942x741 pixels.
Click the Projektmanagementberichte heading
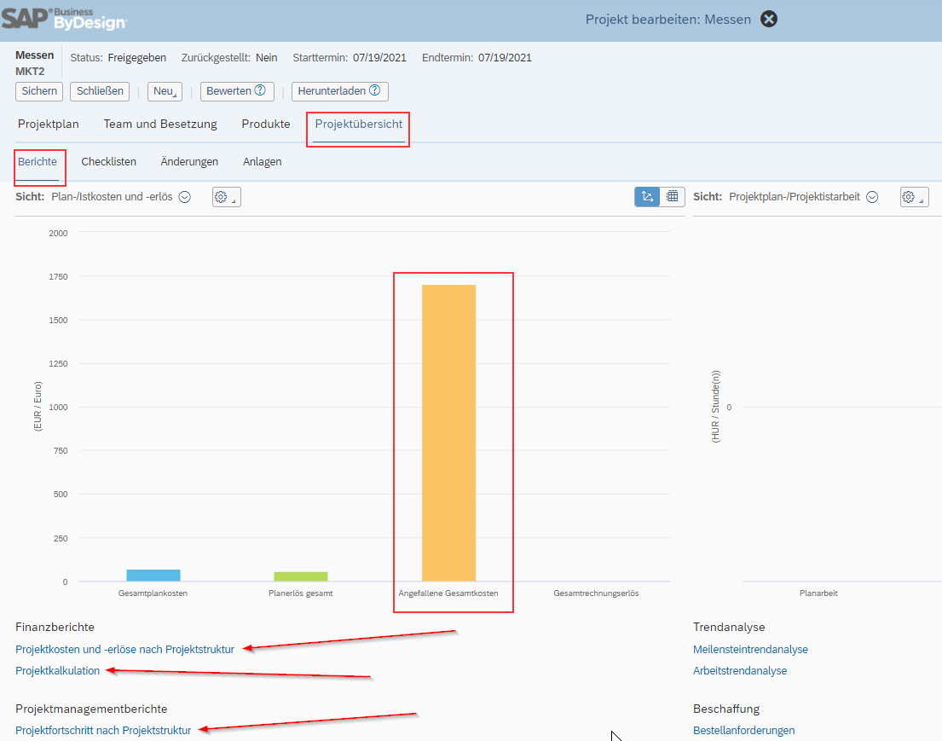click(91, 709)
